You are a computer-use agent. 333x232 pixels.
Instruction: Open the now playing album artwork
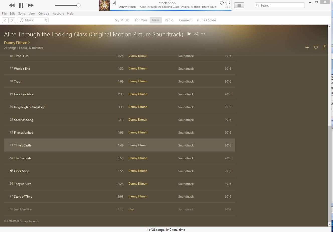point(105,5)
